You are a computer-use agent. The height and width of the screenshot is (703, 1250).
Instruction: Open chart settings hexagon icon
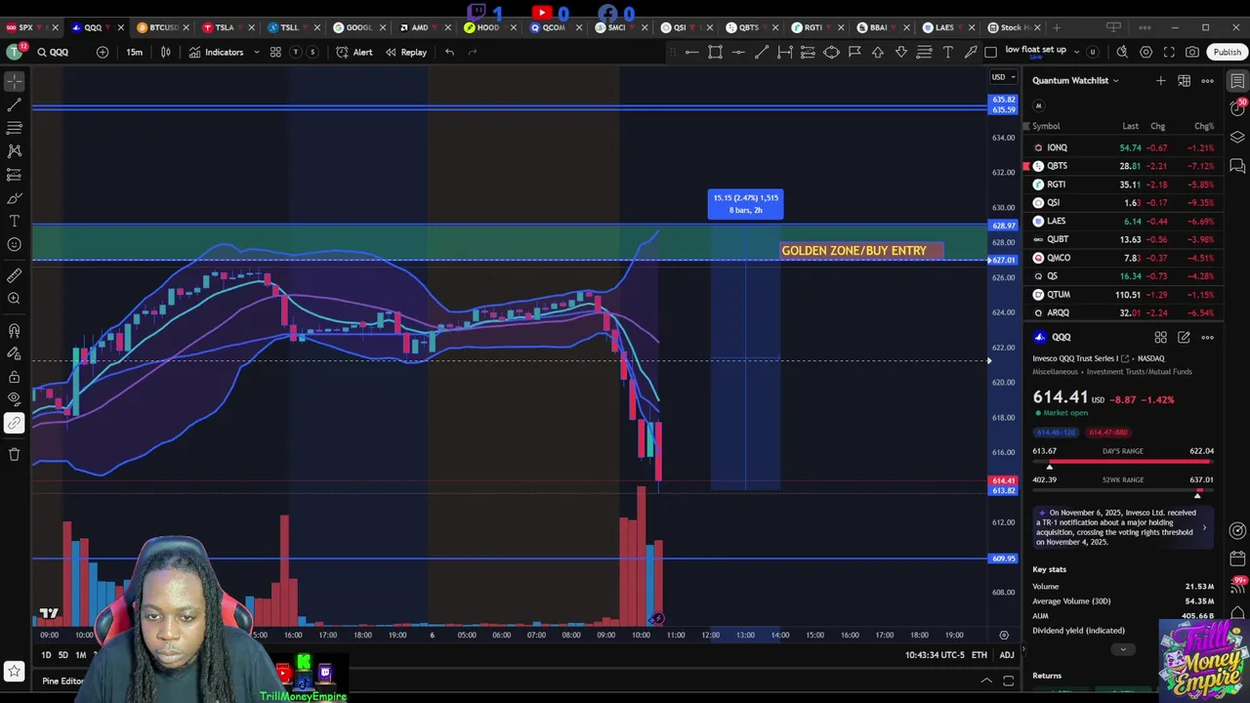tap(1146, 52)
